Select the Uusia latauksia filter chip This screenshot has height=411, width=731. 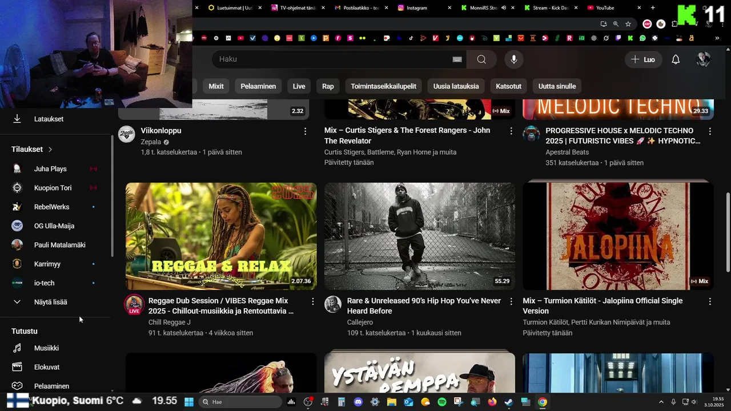456,86
